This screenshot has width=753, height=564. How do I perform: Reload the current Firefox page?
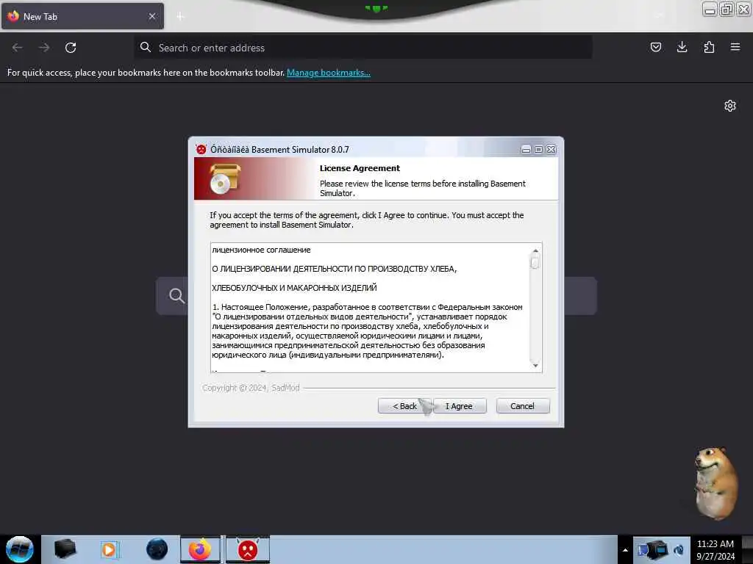pyautogui.click(x=71, y=48)
